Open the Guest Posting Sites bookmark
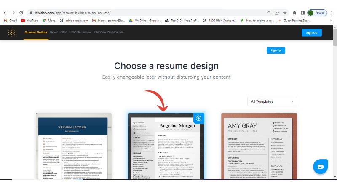Viewport: 337px width, 189px height. pyautogui.click(x=294, y=21)
